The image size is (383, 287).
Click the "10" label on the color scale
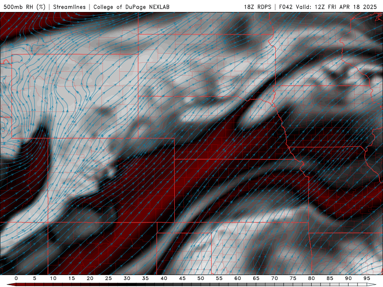point(53,278)
